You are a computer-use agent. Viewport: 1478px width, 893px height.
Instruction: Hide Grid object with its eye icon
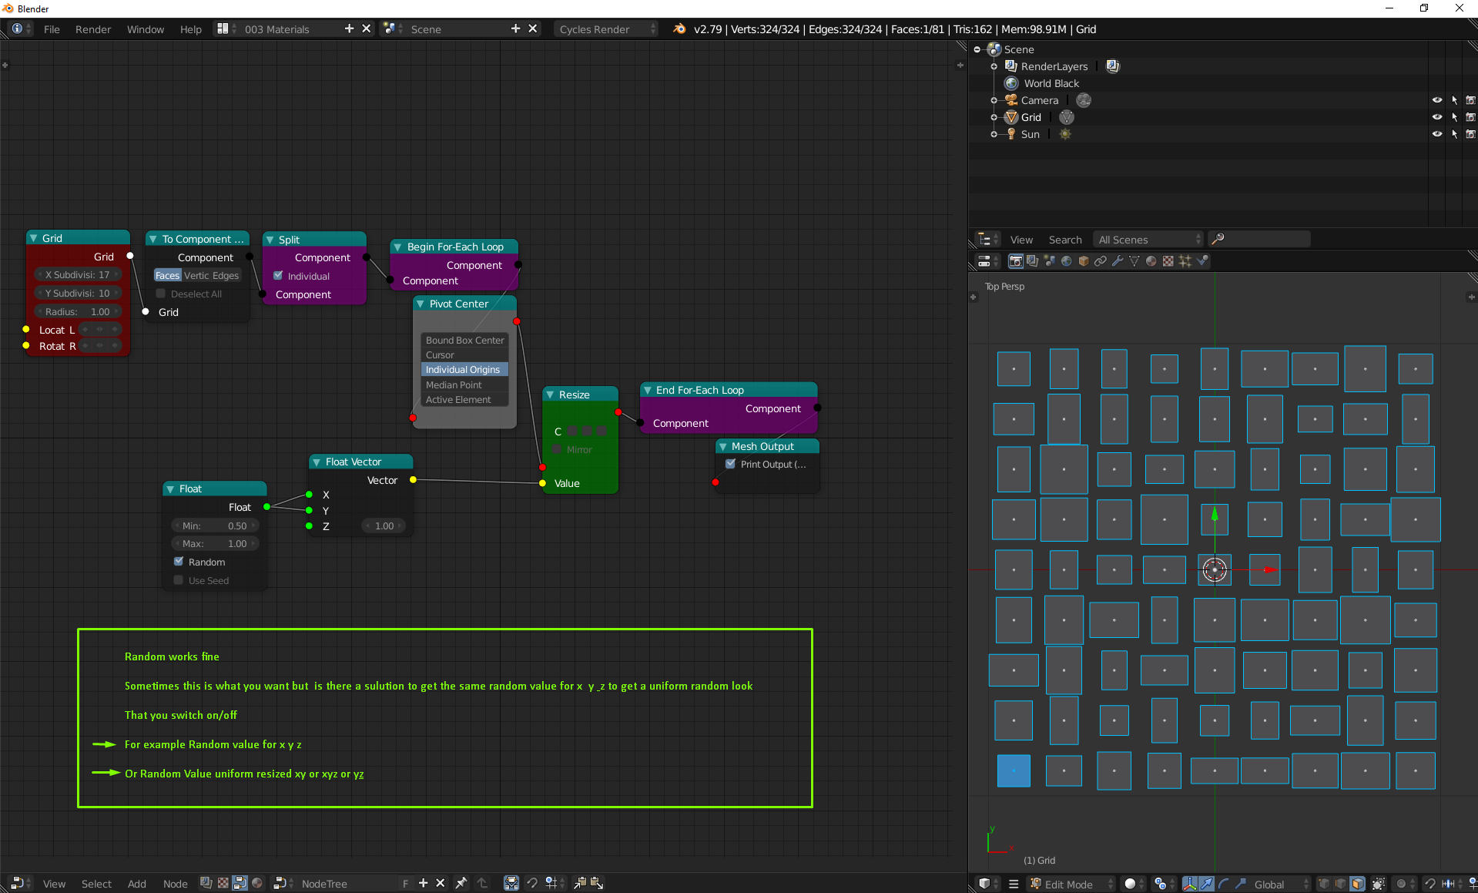tap(1437, 117)
